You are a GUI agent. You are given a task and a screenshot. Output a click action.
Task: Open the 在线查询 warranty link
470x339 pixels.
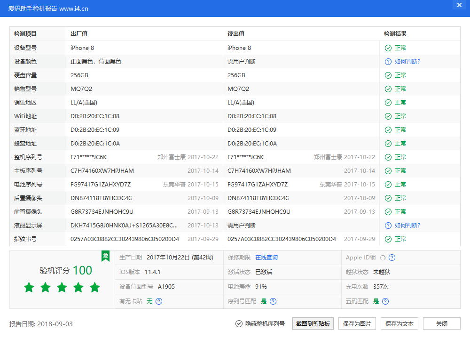pyautogui.click(x=266, y=258)
